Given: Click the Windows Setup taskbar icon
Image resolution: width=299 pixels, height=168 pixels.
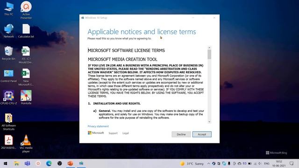Looking at the screenshot, I should pos(81,163).
